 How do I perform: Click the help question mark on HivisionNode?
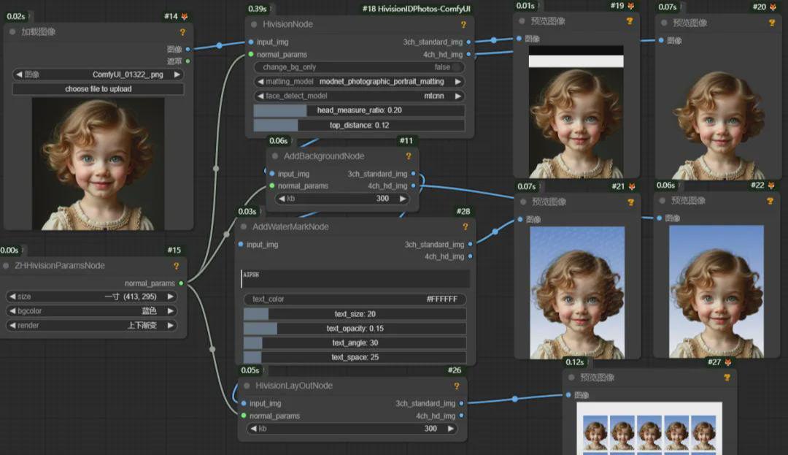463,25
